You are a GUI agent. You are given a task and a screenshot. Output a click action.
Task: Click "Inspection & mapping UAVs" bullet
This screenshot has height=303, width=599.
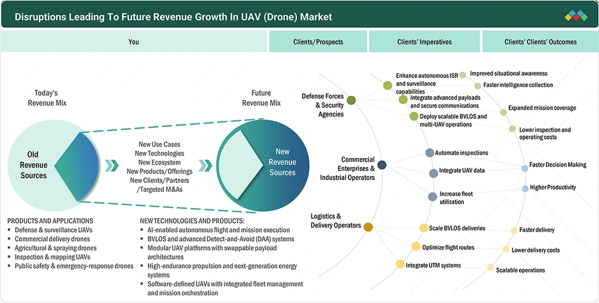(x=52, y=257)
